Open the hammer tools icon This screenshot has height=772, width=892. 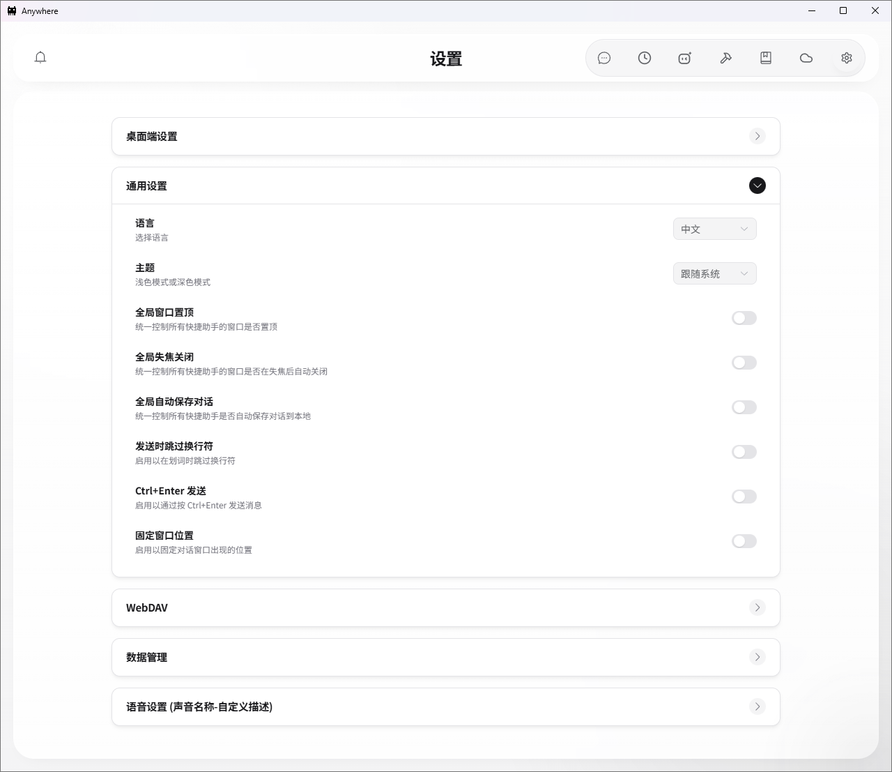tap(725, 58)
